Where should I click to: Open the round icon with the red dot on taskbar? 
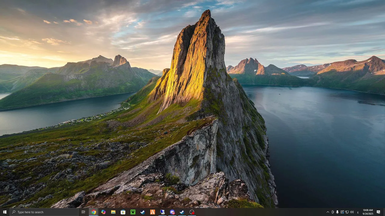[192, 212]
